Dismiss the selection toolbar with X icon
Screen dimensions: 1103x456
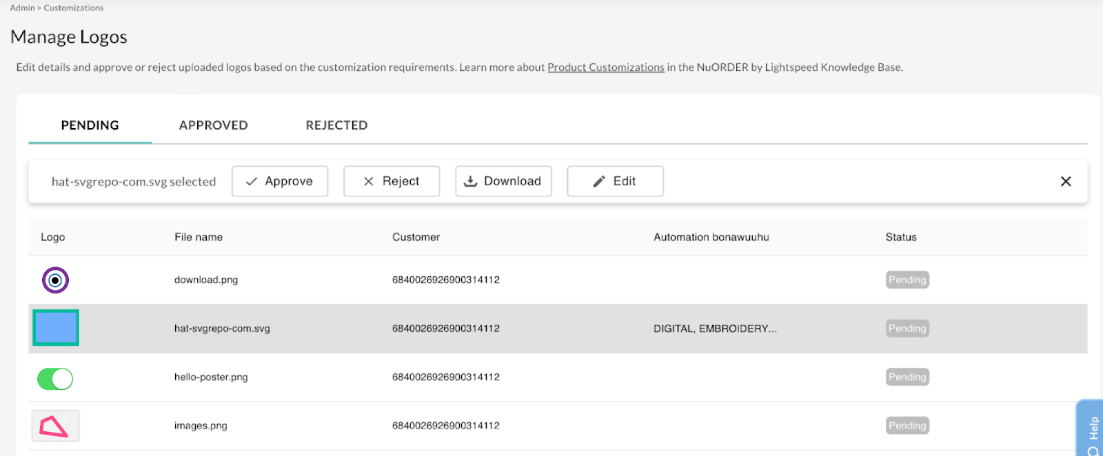click(1065, 181)
